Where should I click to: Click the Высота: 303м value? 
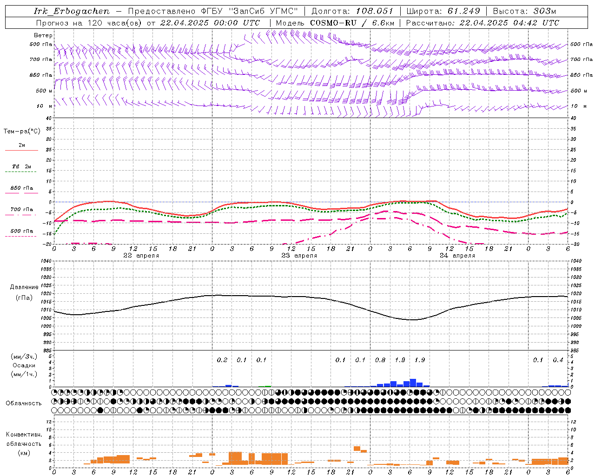[524, 11]
